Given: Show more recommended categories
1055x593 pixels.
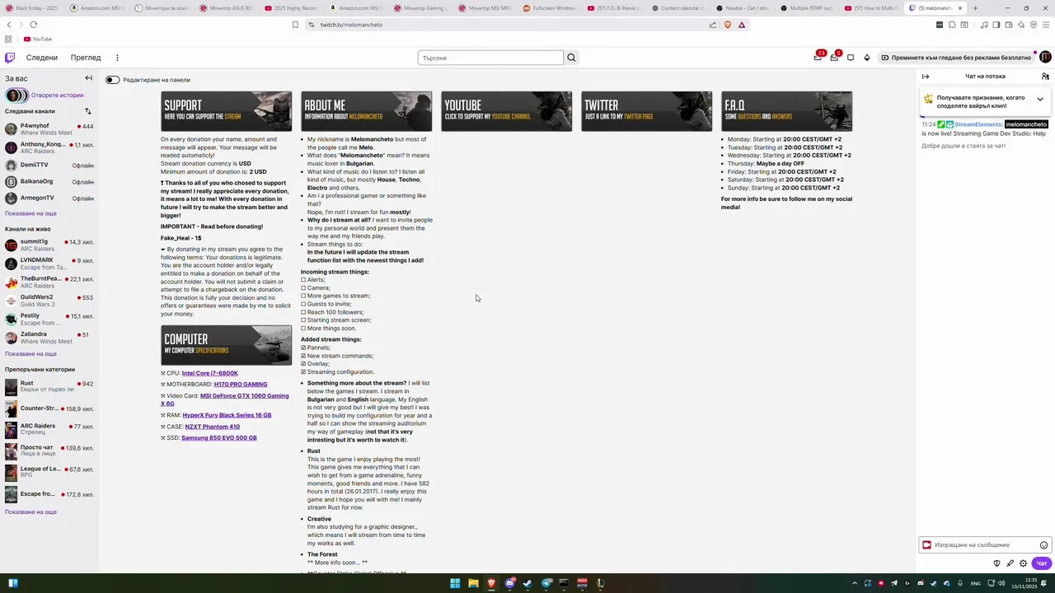Looking at the screenshot, I should 30,512.
